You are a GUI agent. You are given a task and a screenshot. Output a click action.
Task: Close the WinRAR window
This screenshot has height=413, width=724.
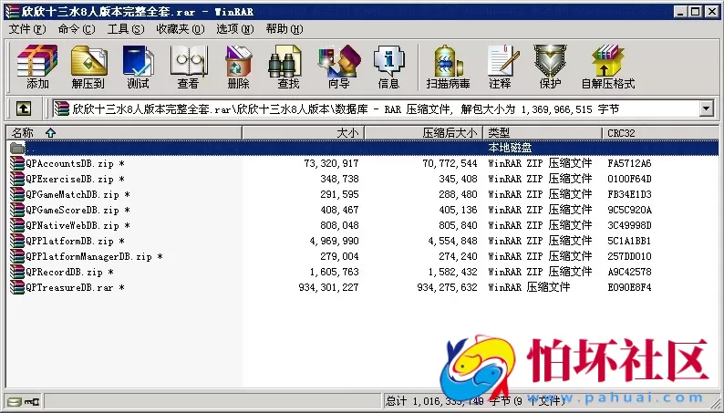click(711, 12)
